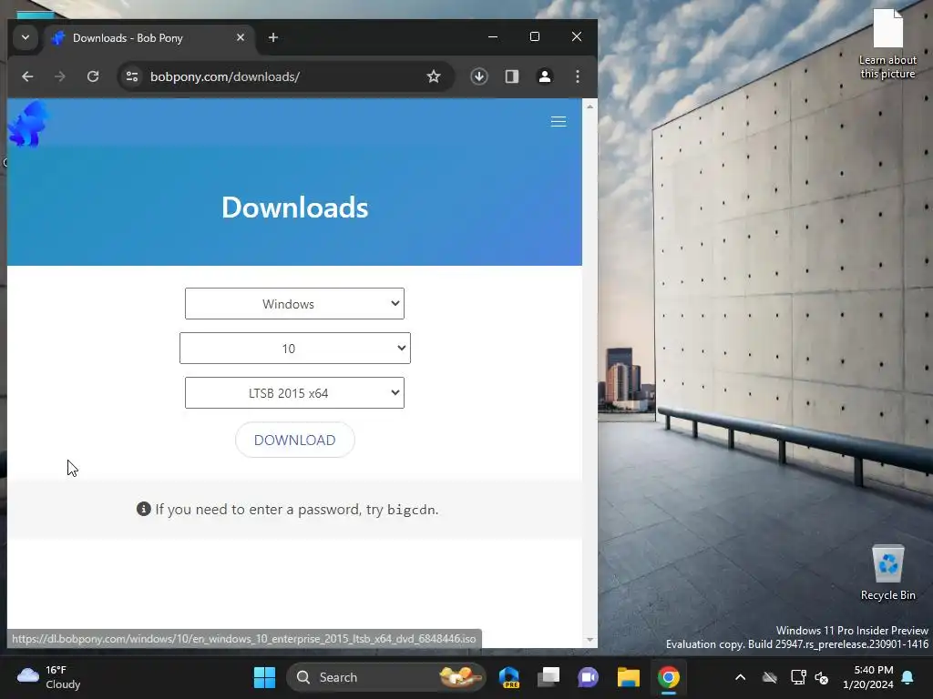Toggle Chrome side panel icon
This screenshot has width=933, height=699.
(512, 76)
